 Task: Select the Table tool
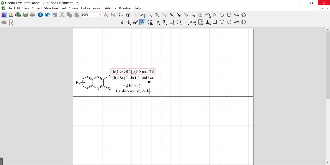coord(200,15)
